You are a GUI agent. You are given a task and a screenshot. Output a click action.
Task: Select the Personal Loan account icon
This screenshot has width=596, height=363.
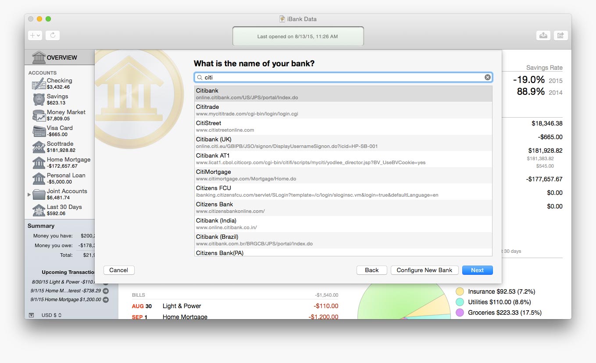39,179
